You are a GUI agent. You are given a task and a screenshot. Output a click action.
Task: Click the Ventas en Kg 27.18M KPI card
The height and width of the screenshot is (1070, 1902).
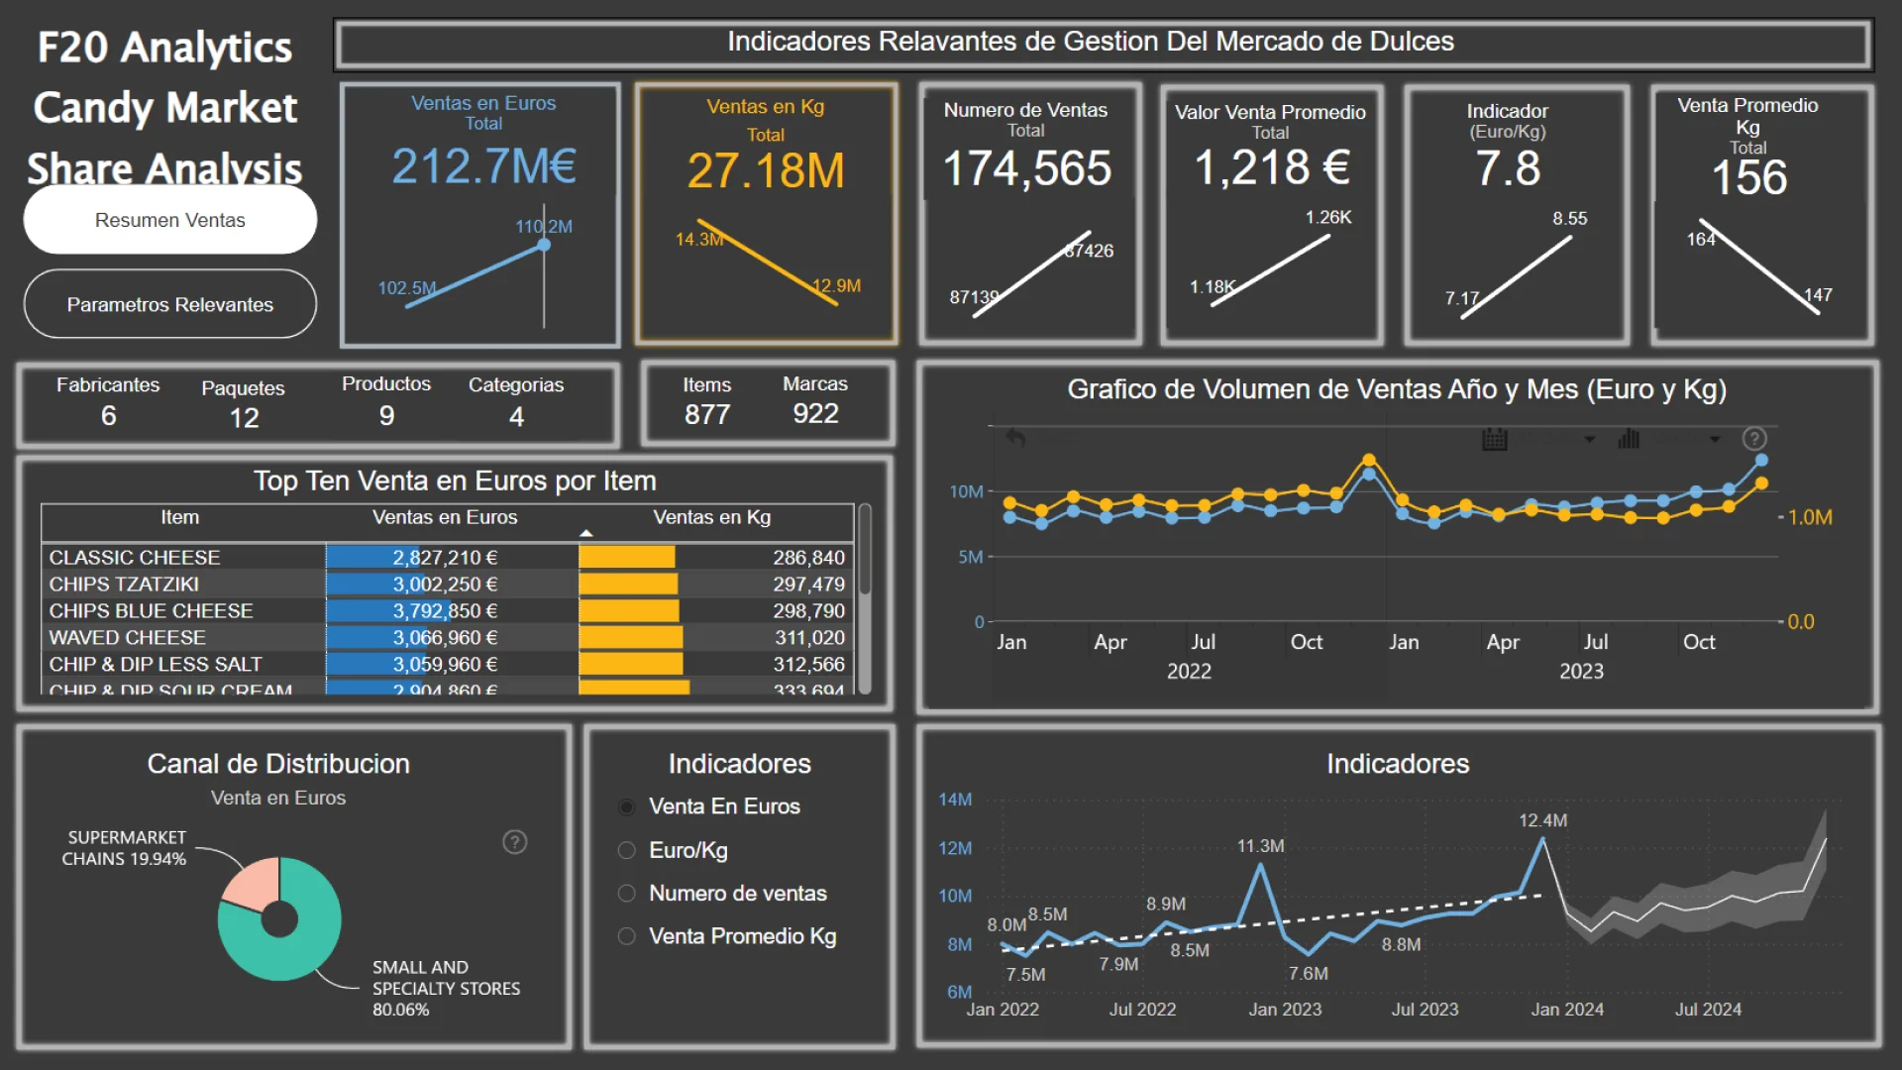[766, 214]
